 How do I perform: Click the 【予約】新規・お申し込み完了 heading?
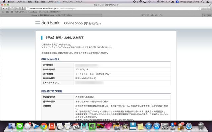(x=64, y=38)
